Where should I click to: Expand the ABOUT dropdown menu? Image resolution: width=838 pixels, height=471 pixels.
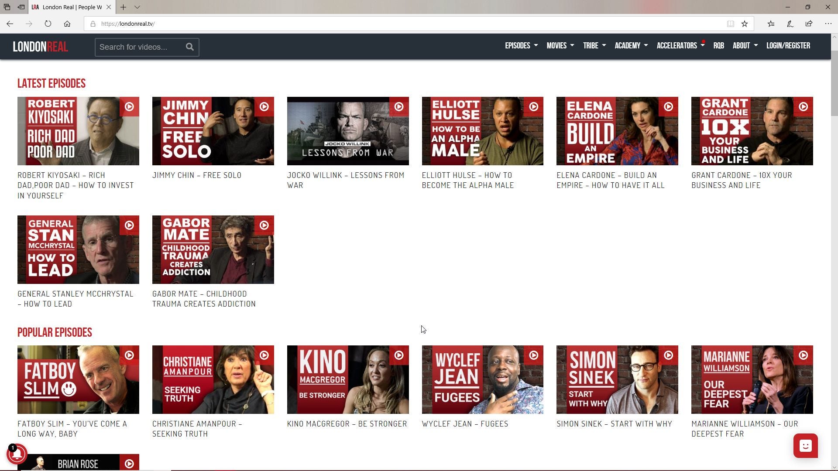(745, 45)
